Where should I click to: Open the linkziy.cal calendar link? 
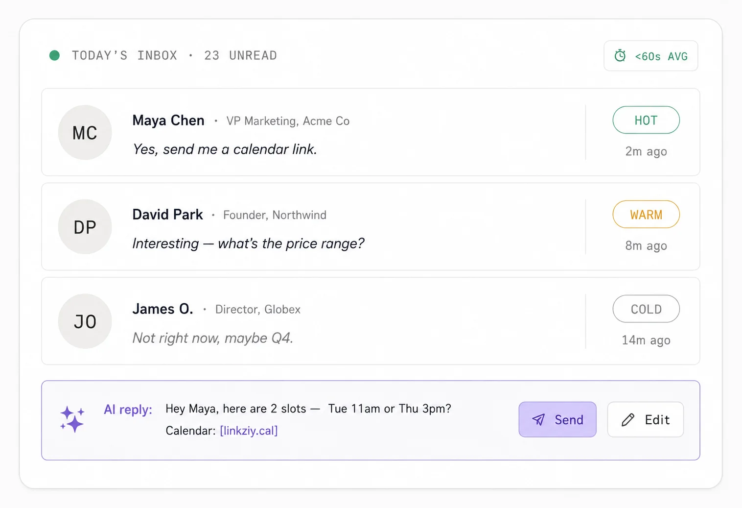249,431
